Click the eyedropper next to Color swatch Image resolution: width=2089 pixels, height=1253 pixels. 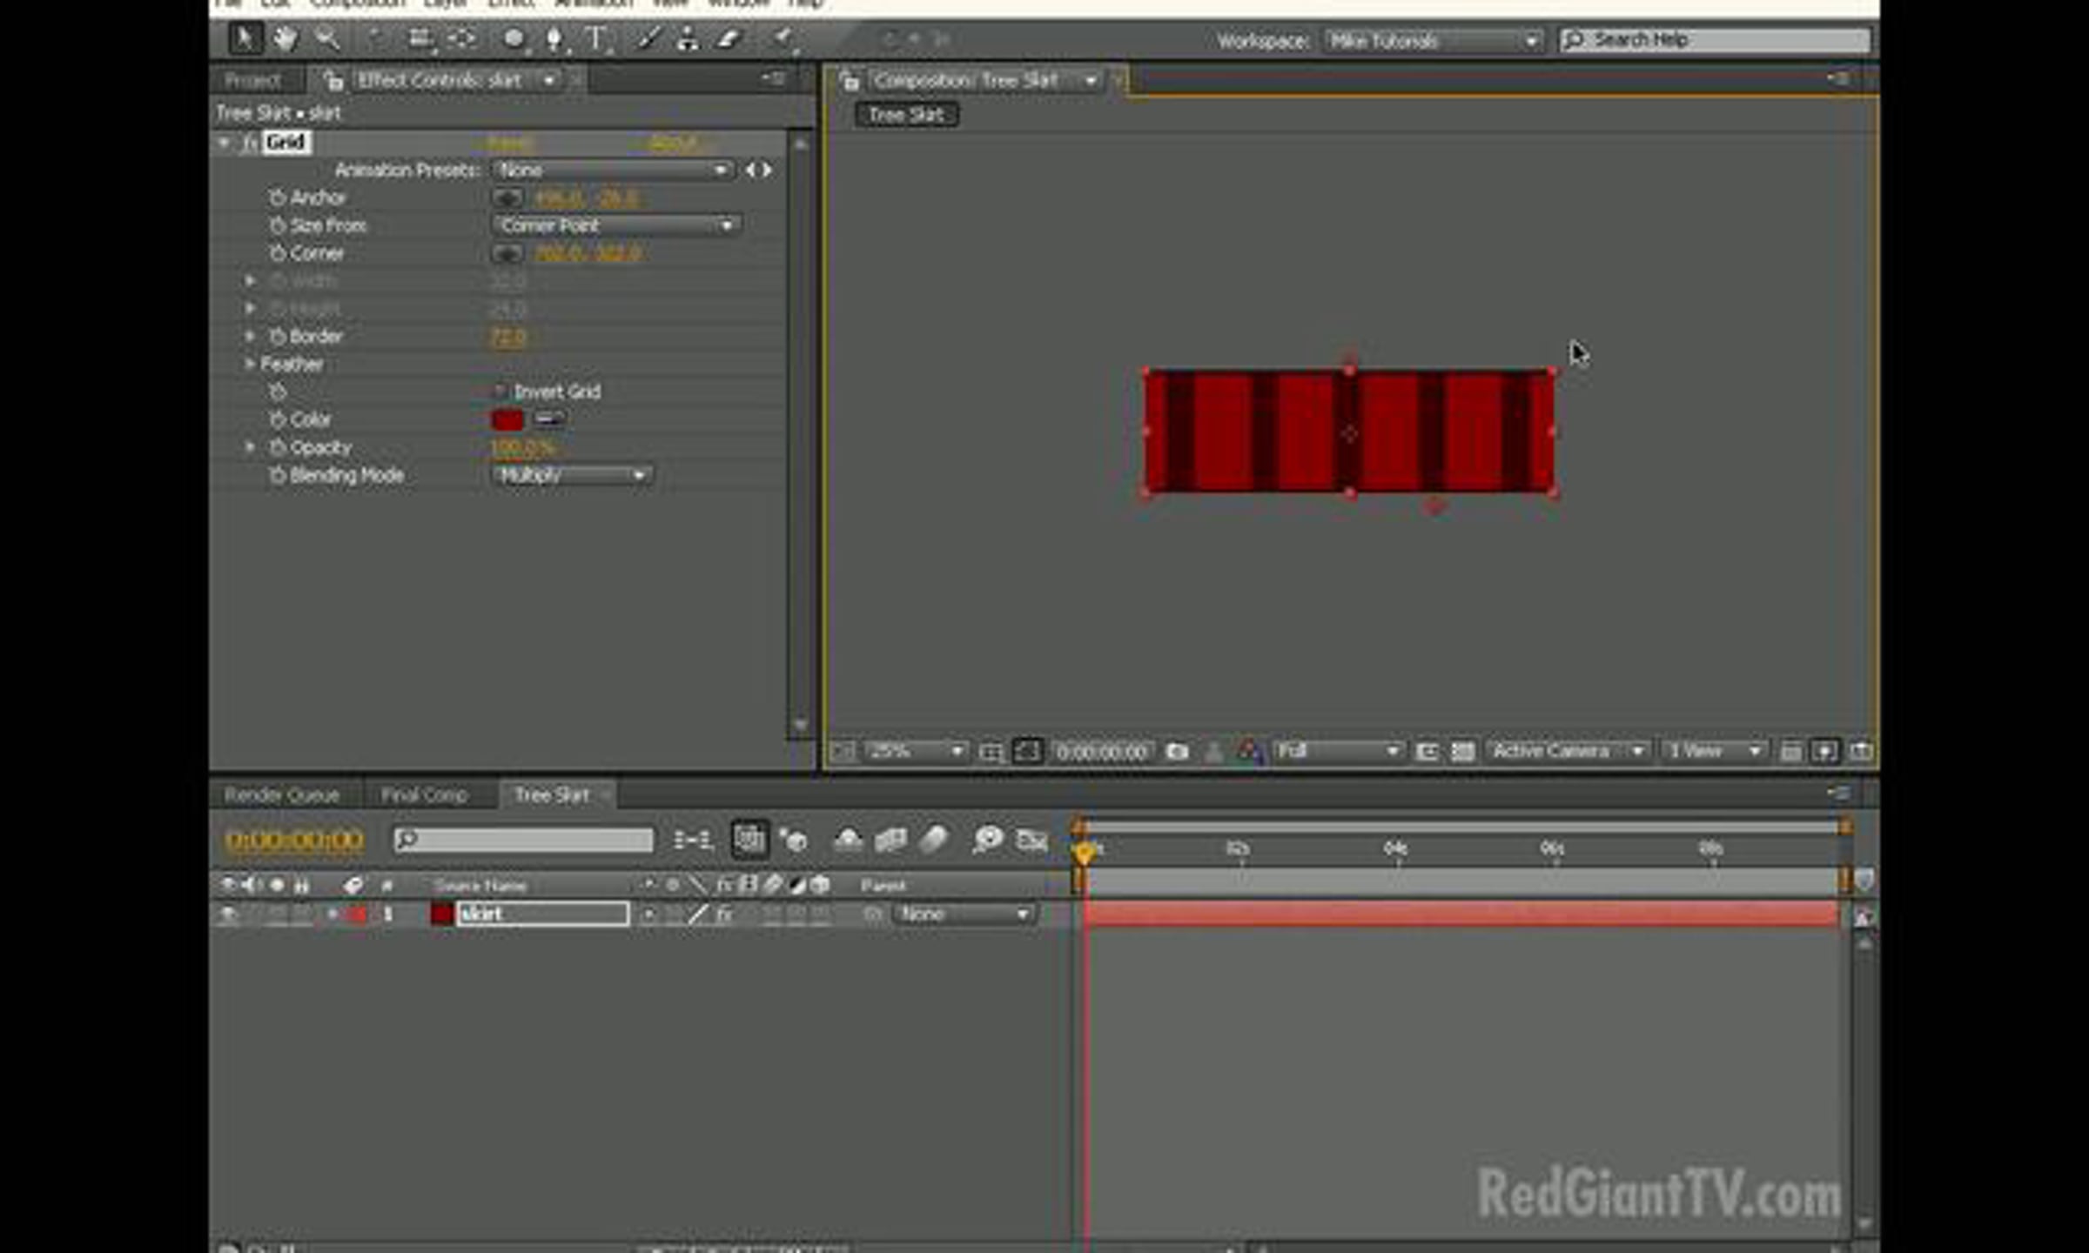pyautogui.click(x=549, y=420)
